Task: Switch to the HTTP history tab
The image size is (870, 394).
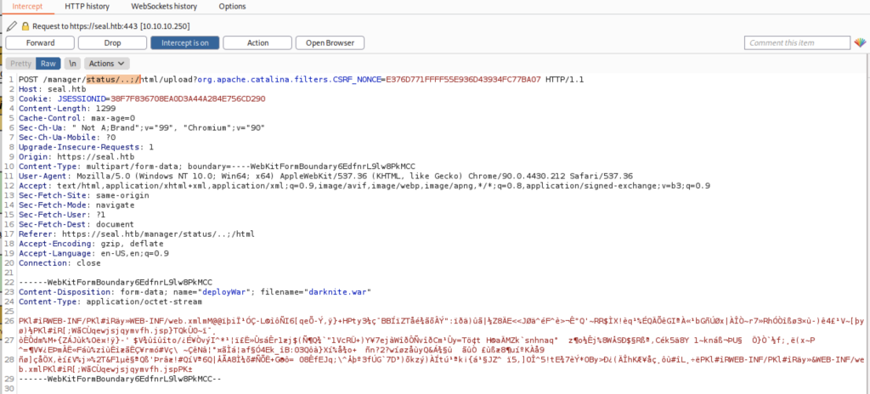Action: click(89, 7)
